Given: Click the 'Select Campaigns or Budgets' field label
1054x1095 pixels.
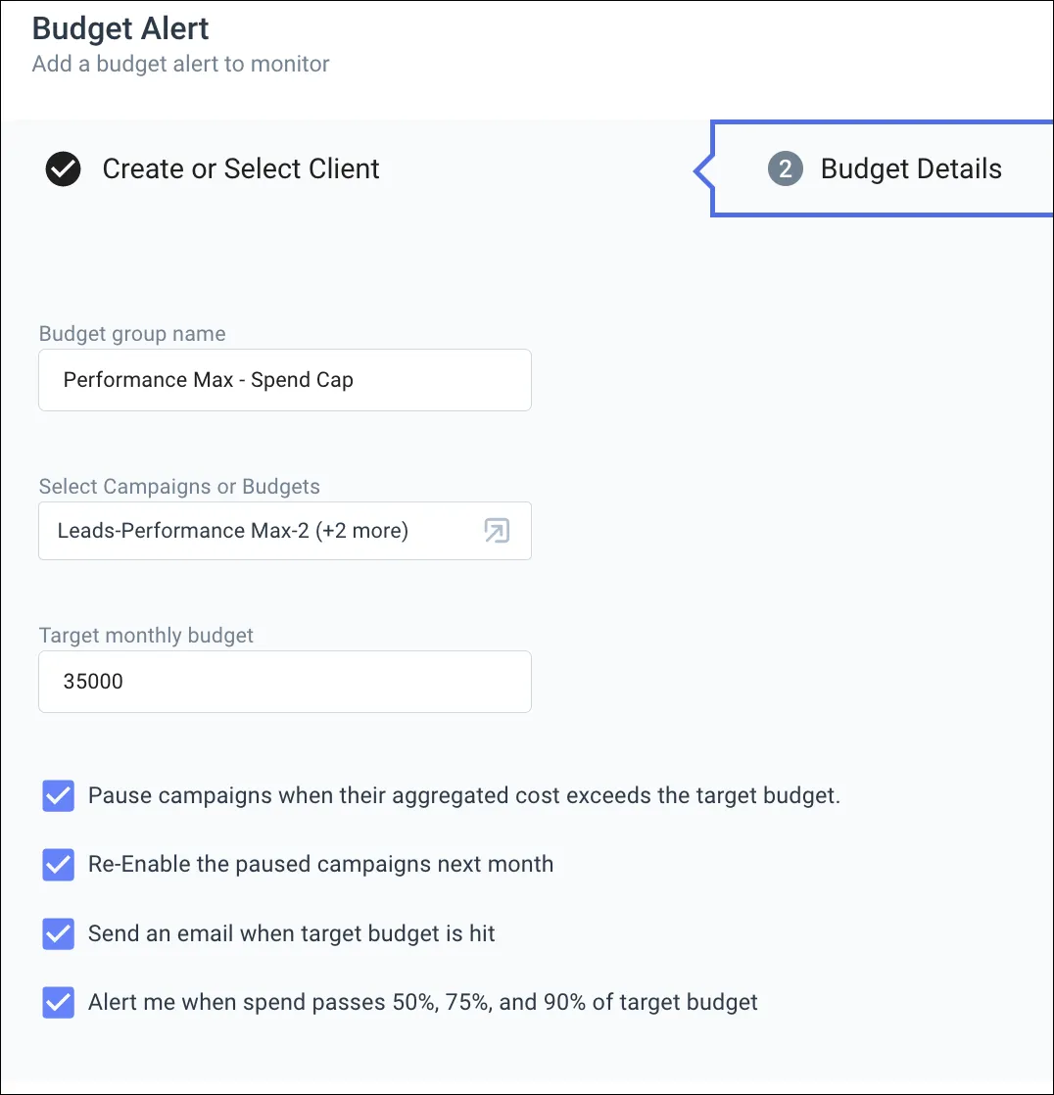Looking at the screenshot, I should click(x=179, y=487).
